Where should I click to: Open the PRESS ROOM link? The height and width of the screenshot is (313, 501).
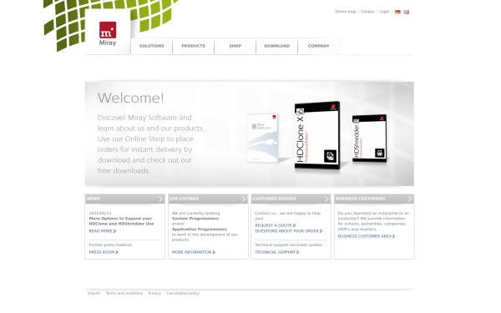point(104,252)
